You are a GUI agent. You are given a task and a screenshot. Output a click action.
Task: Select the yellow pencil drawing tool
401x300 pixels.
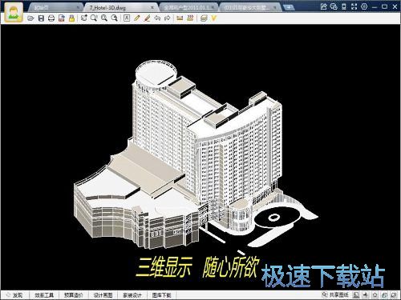[x=137, y=18]
